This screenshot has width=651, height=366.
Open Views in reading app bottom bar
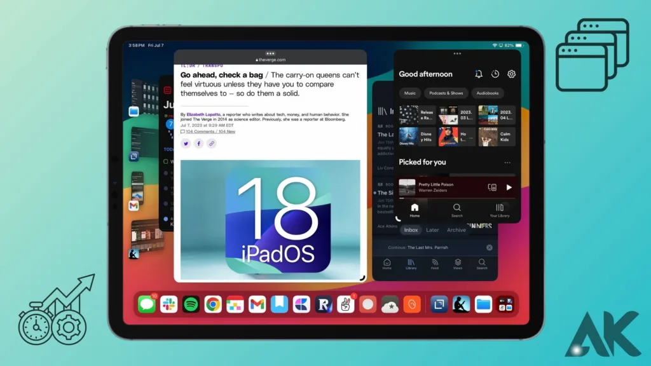pyautogui.click(x=458, y=264)
